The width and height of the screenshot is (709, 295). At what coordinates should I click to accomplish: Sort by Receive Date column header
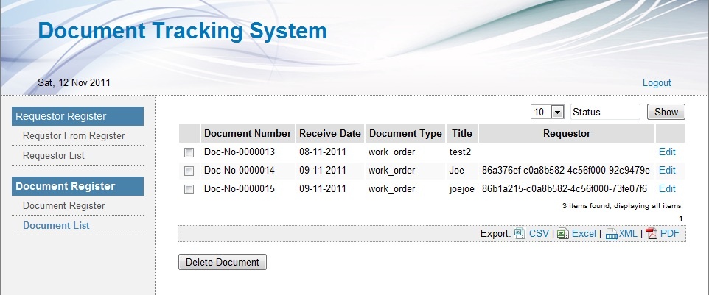330,133
